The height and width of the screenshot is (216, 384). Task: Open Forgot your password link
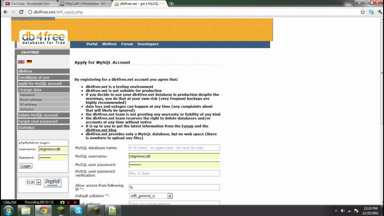point(43,121)
